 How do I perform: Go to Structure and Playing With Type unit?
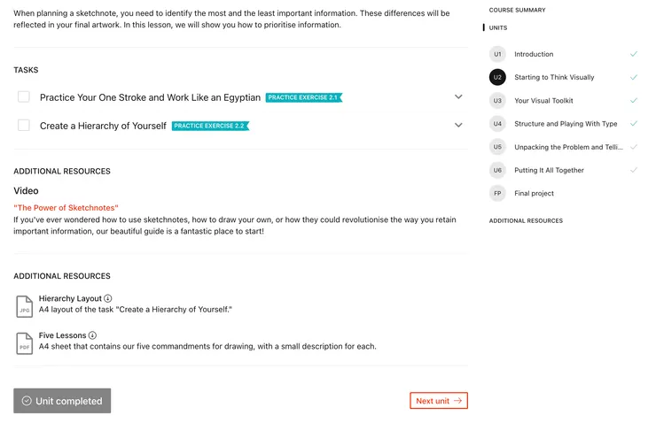point(566,124)
